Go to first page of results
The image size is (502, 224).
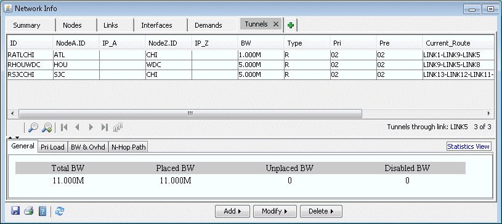click(x=64, y=127)
